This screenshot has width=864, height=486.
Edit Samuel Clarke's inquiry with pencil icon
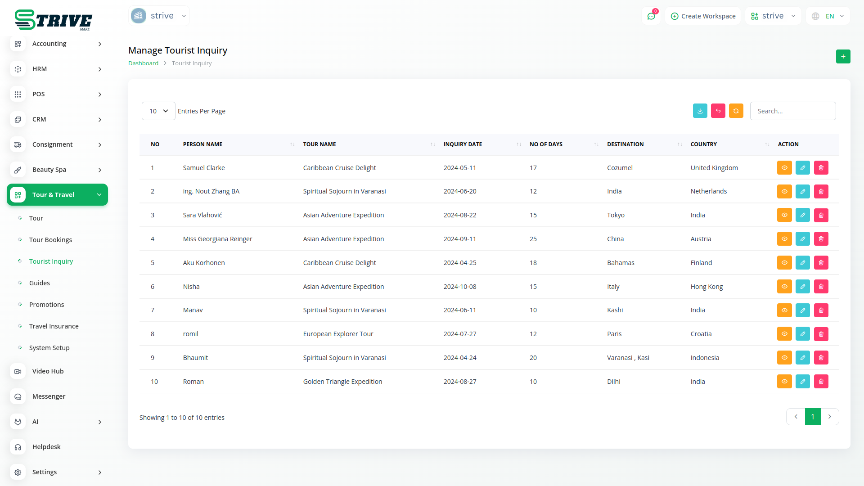pyautogui.click(x=802, y=168)
